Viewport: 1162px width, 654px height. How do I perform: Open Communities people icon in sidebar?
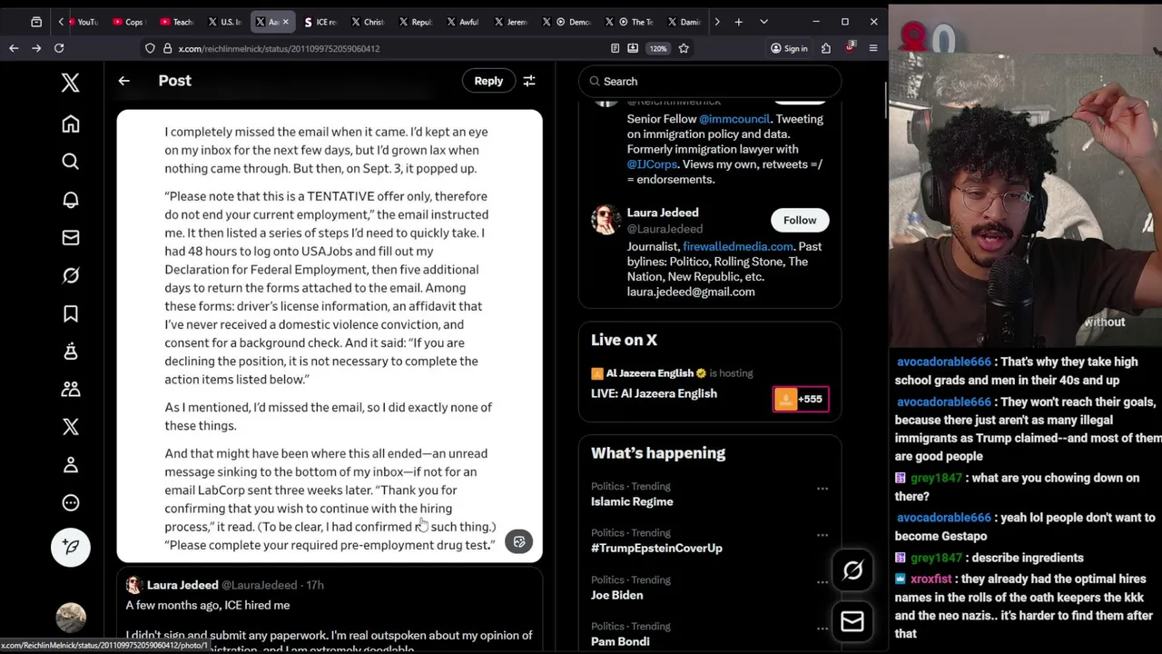point(71,389)
